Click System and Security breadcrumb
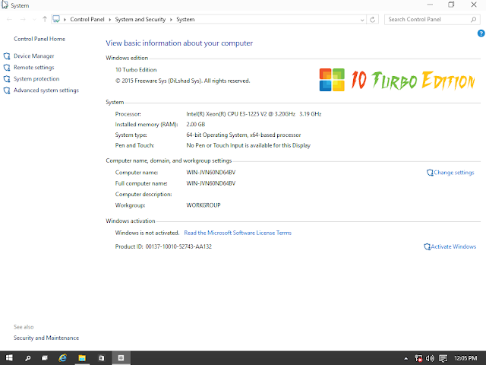Viewport: 486px width, 365px height. pos(140,19)
